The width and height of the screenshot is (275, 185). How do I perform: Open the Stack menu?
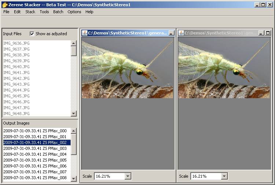(30, 12)
